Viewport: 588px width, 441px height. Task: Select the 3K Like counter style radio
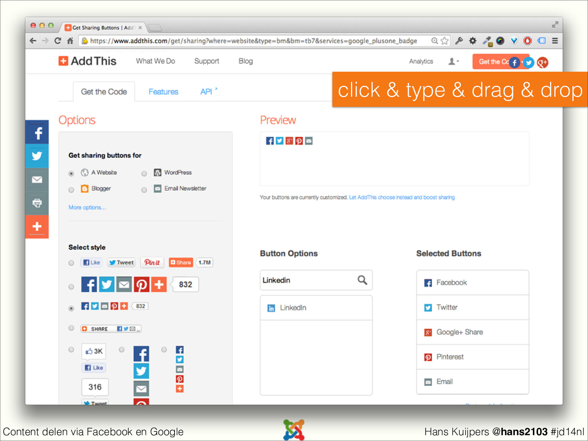click(71, 349)
